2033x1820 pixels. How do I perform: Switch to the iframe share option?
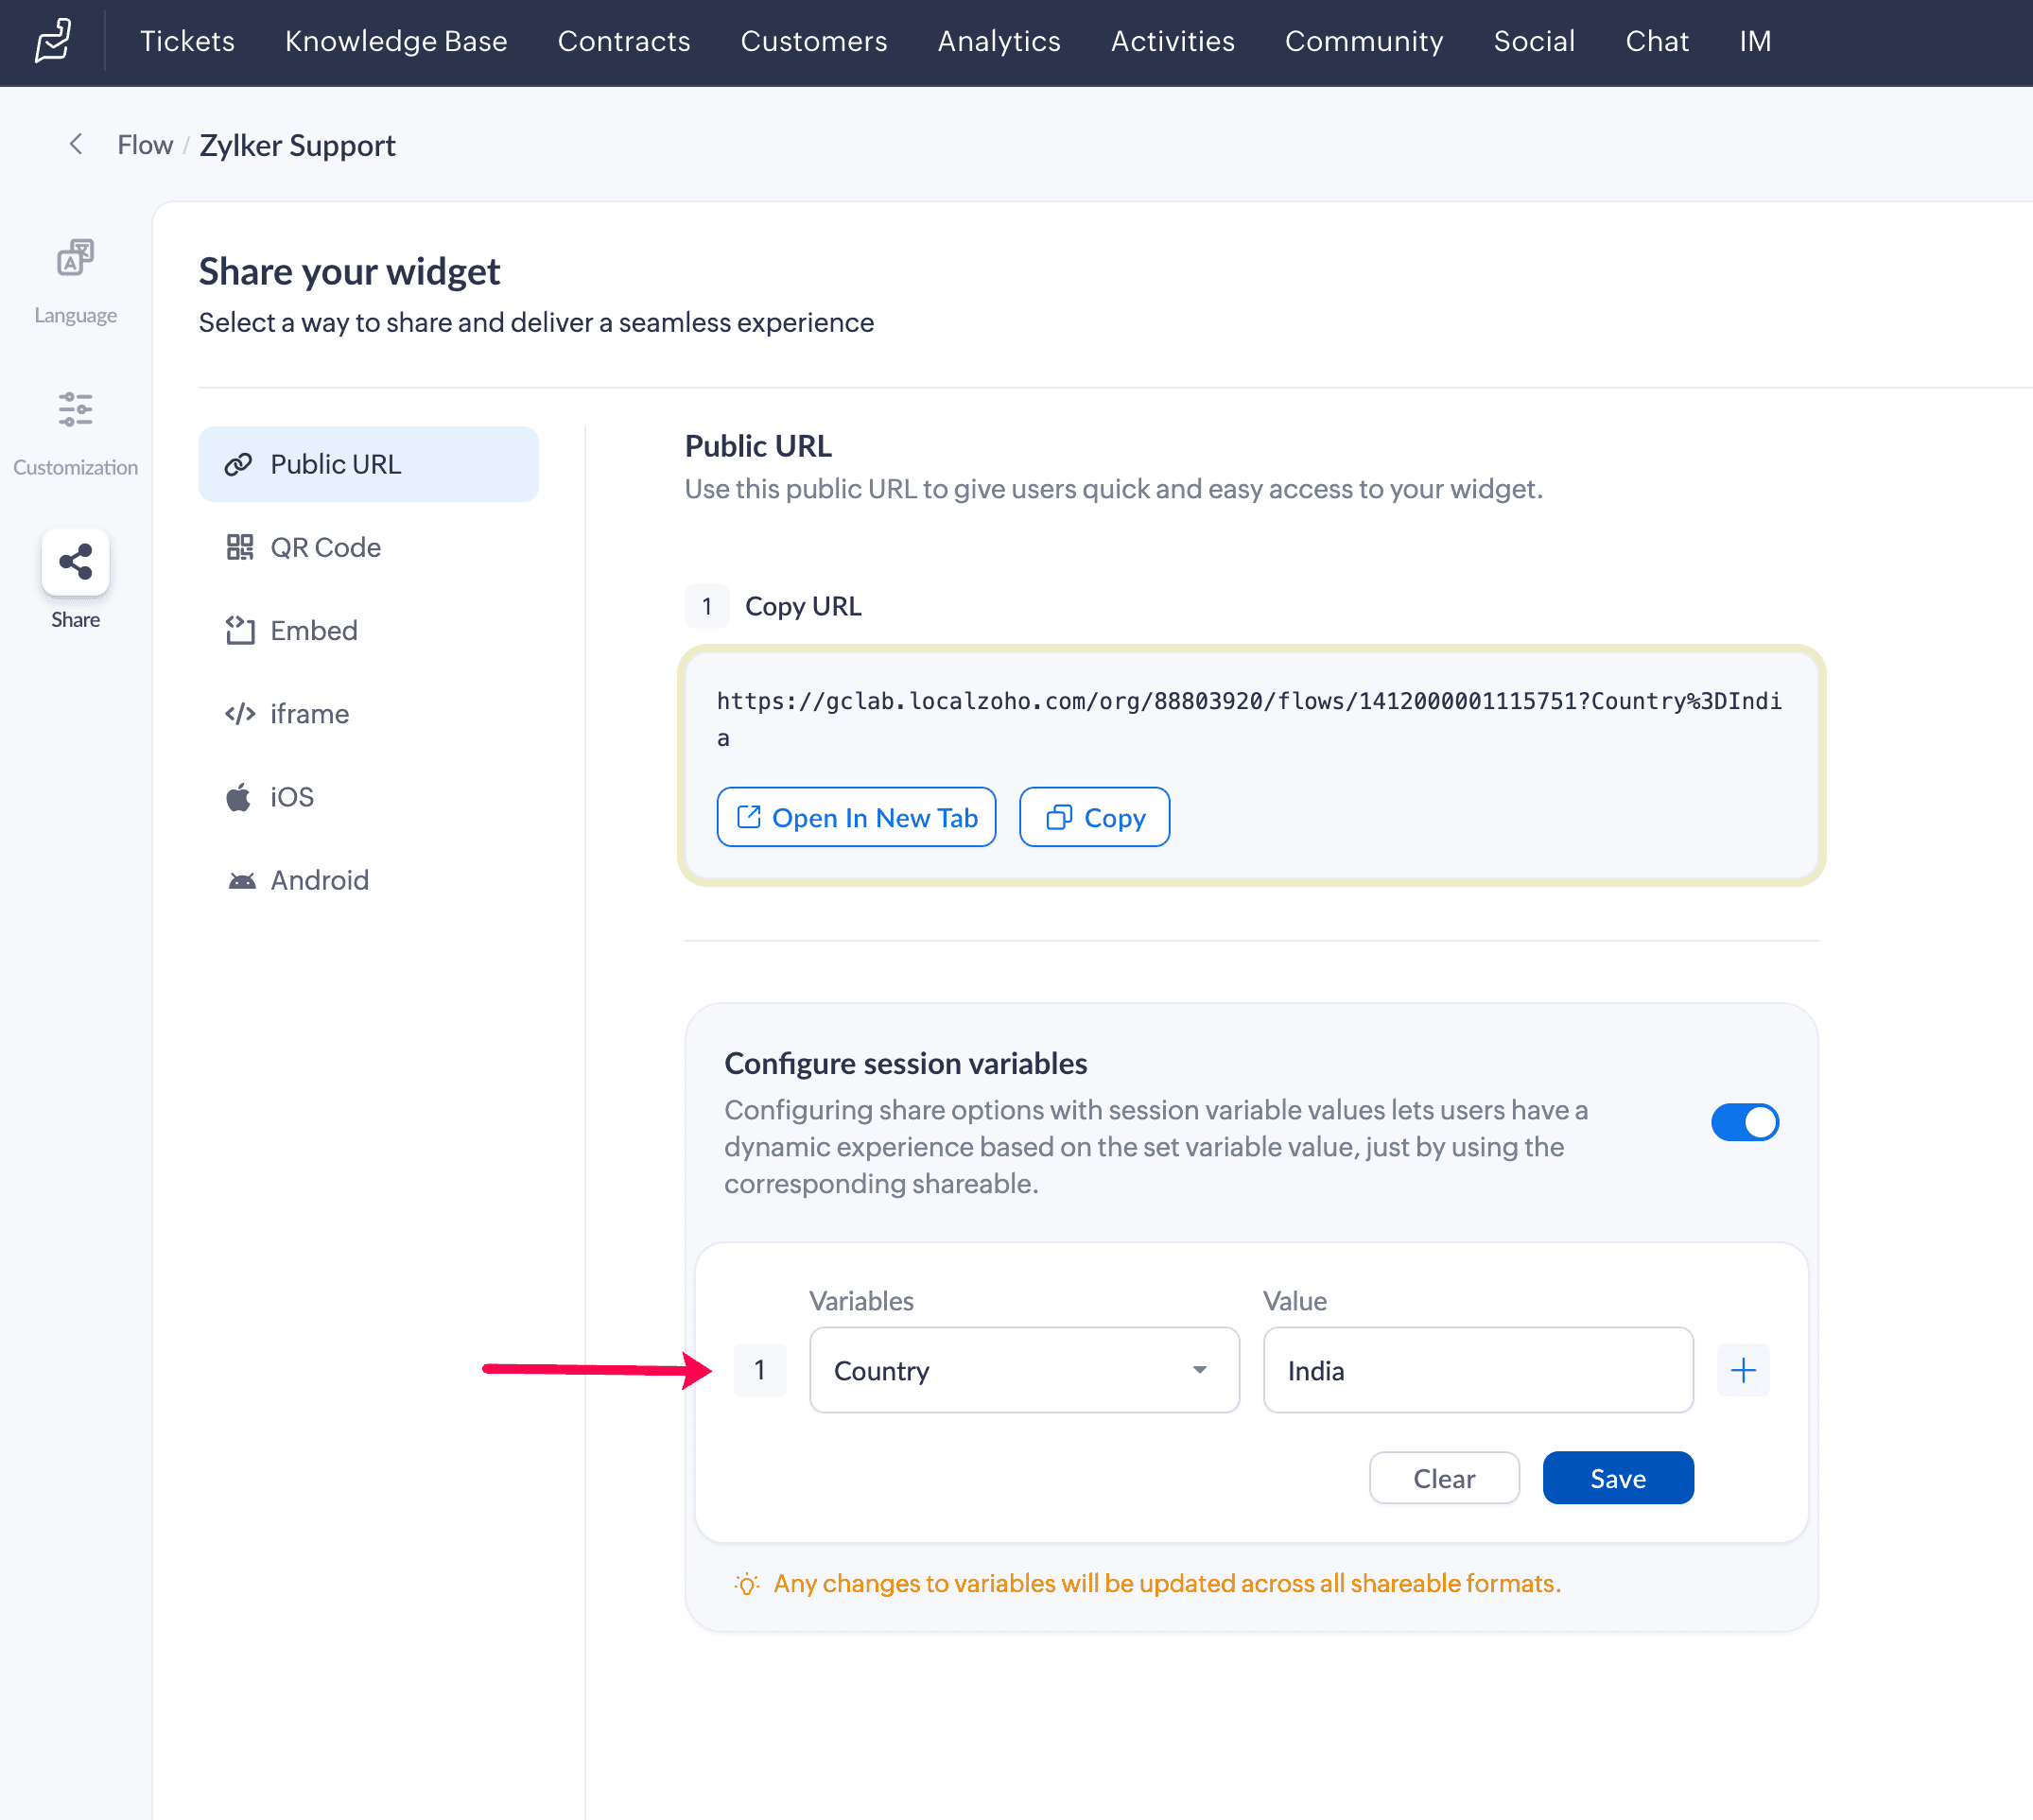pyautogui.click(x=309, y=714)
